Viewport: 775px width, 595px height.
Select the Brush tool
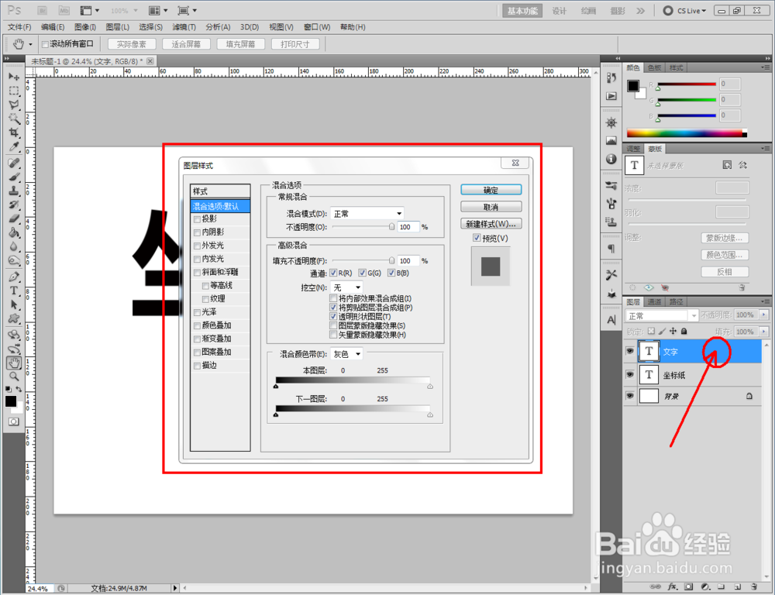click(x=14, y=175)
